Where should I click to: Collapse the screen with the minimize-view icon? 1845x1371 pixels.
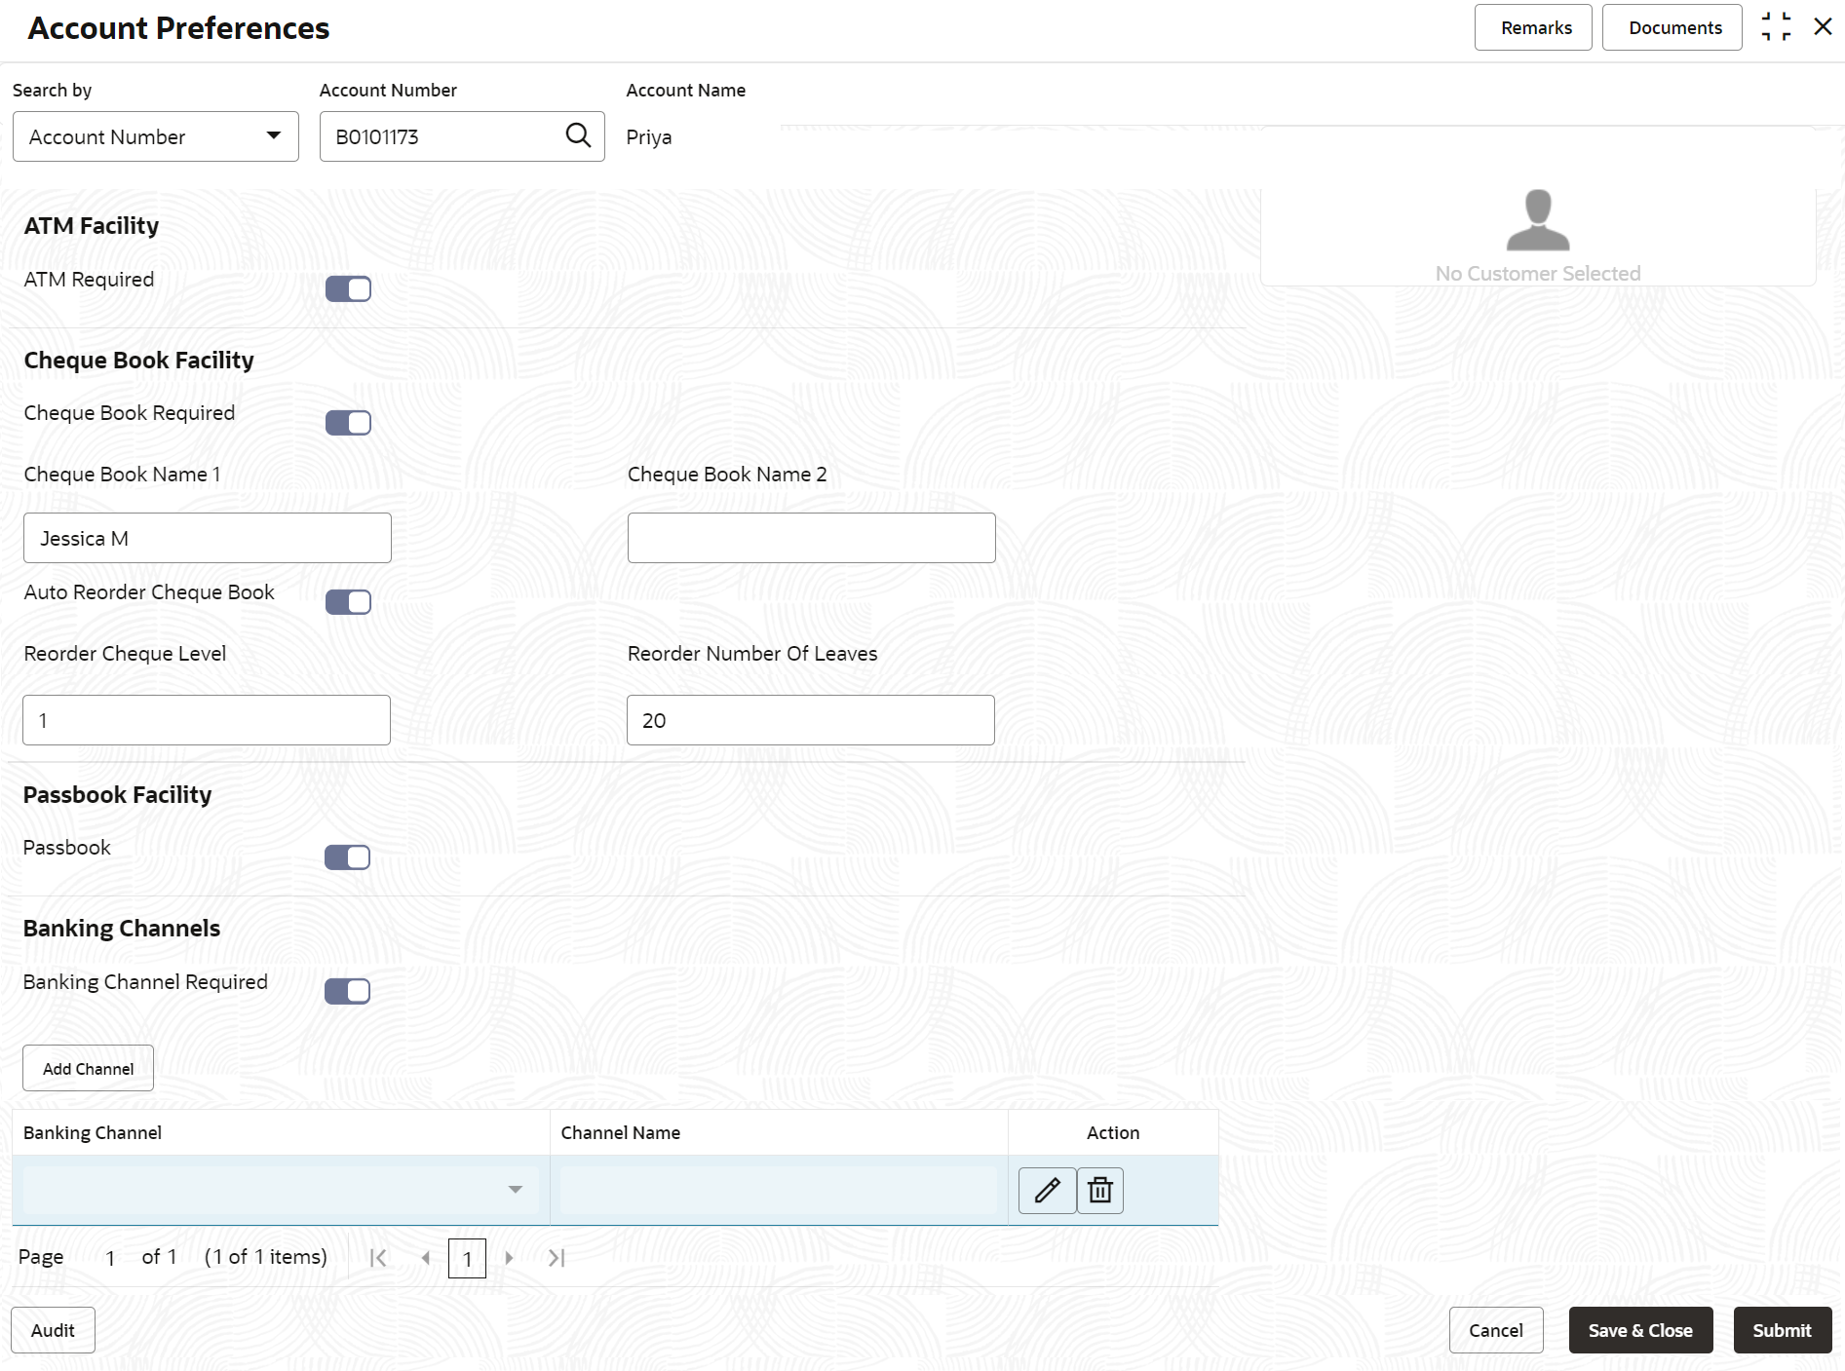pyautogui.click(x=1776, y=27)
